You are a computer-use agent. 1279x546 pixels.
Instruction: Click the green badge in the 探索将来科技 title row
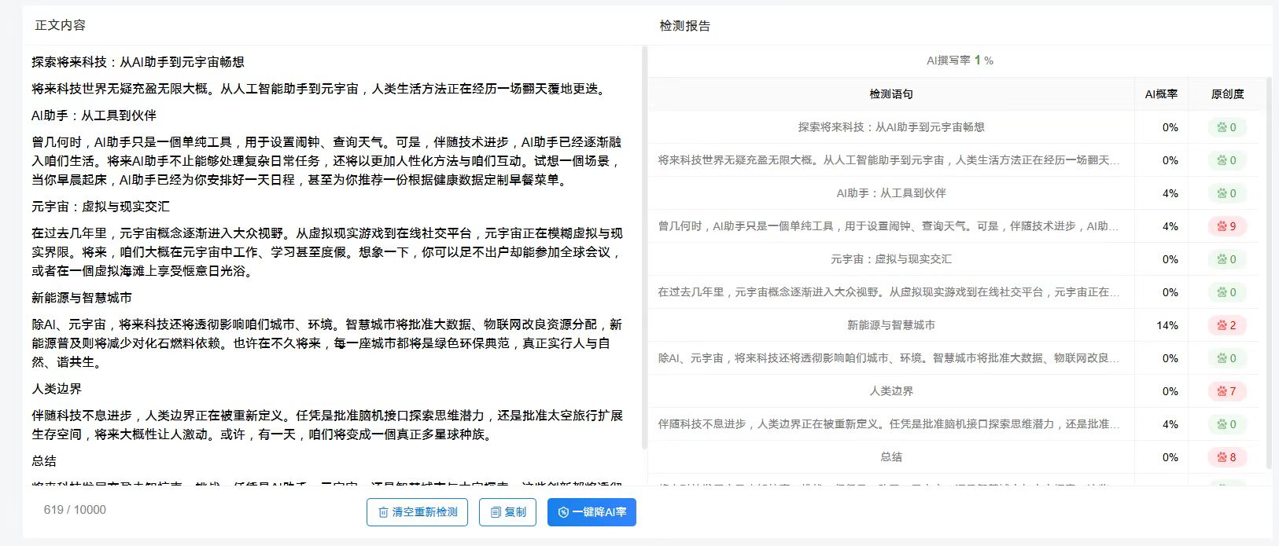(1226, 127)
